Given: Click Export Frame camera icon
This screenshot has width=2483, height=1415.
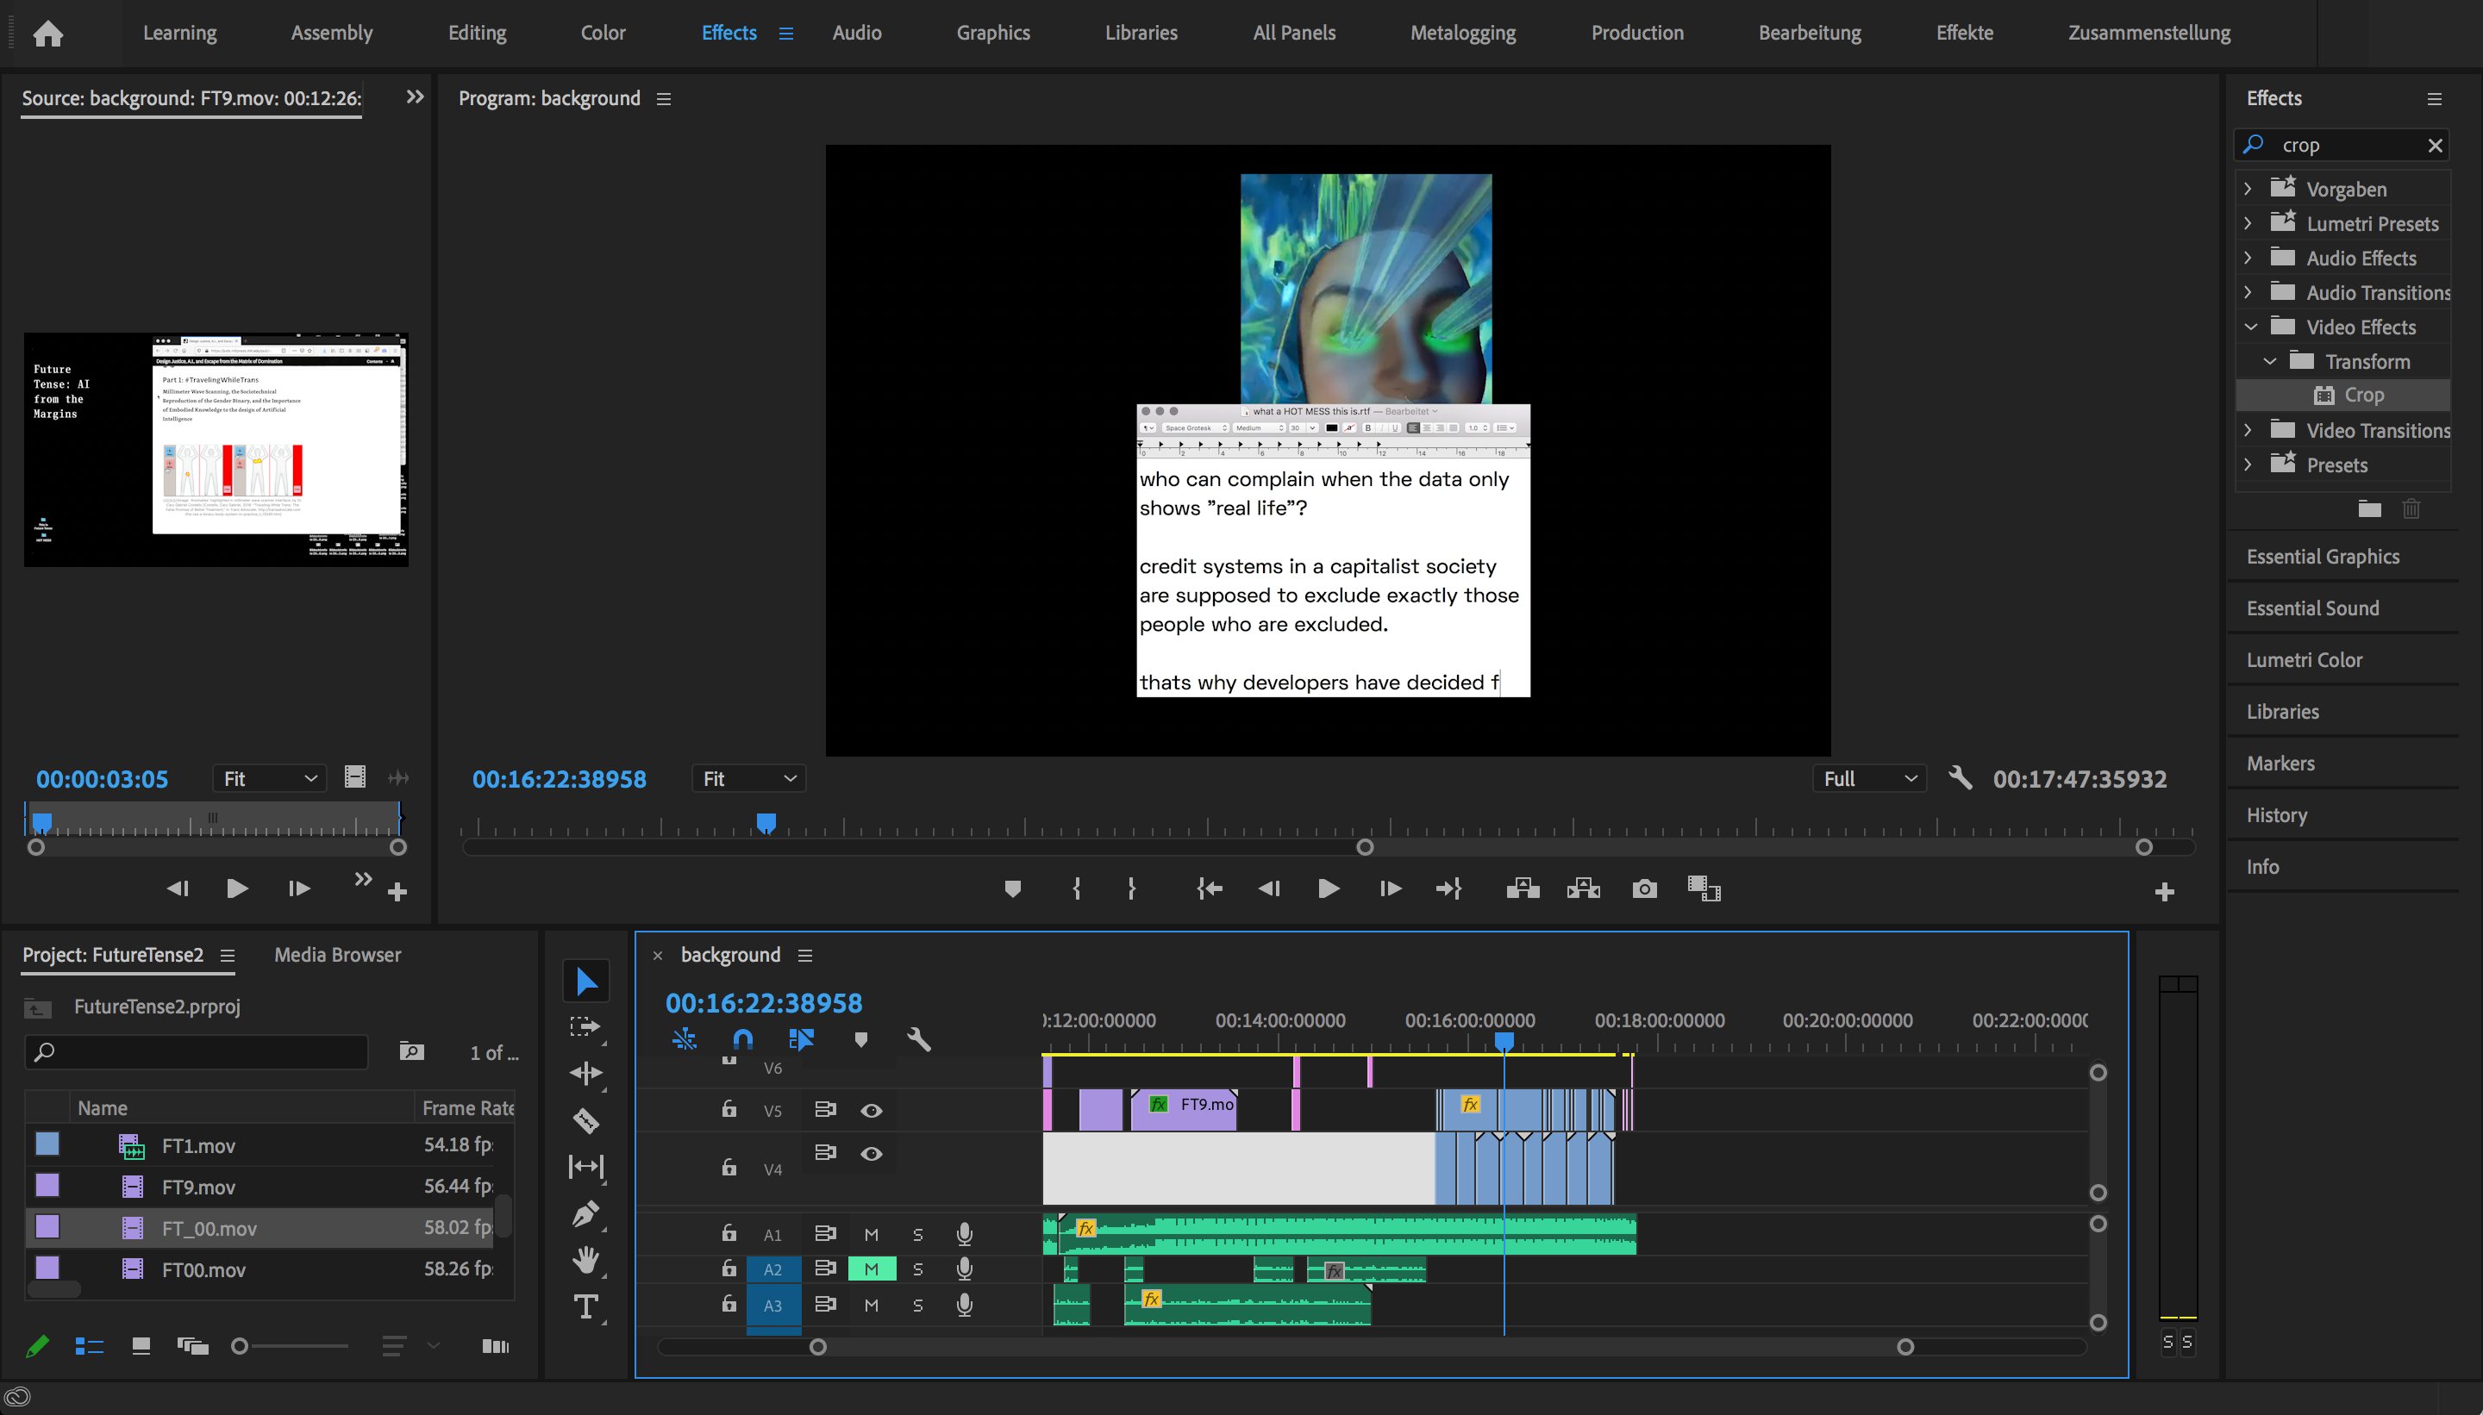Looking at the screenshot, I should click(x=1644, y=888).
